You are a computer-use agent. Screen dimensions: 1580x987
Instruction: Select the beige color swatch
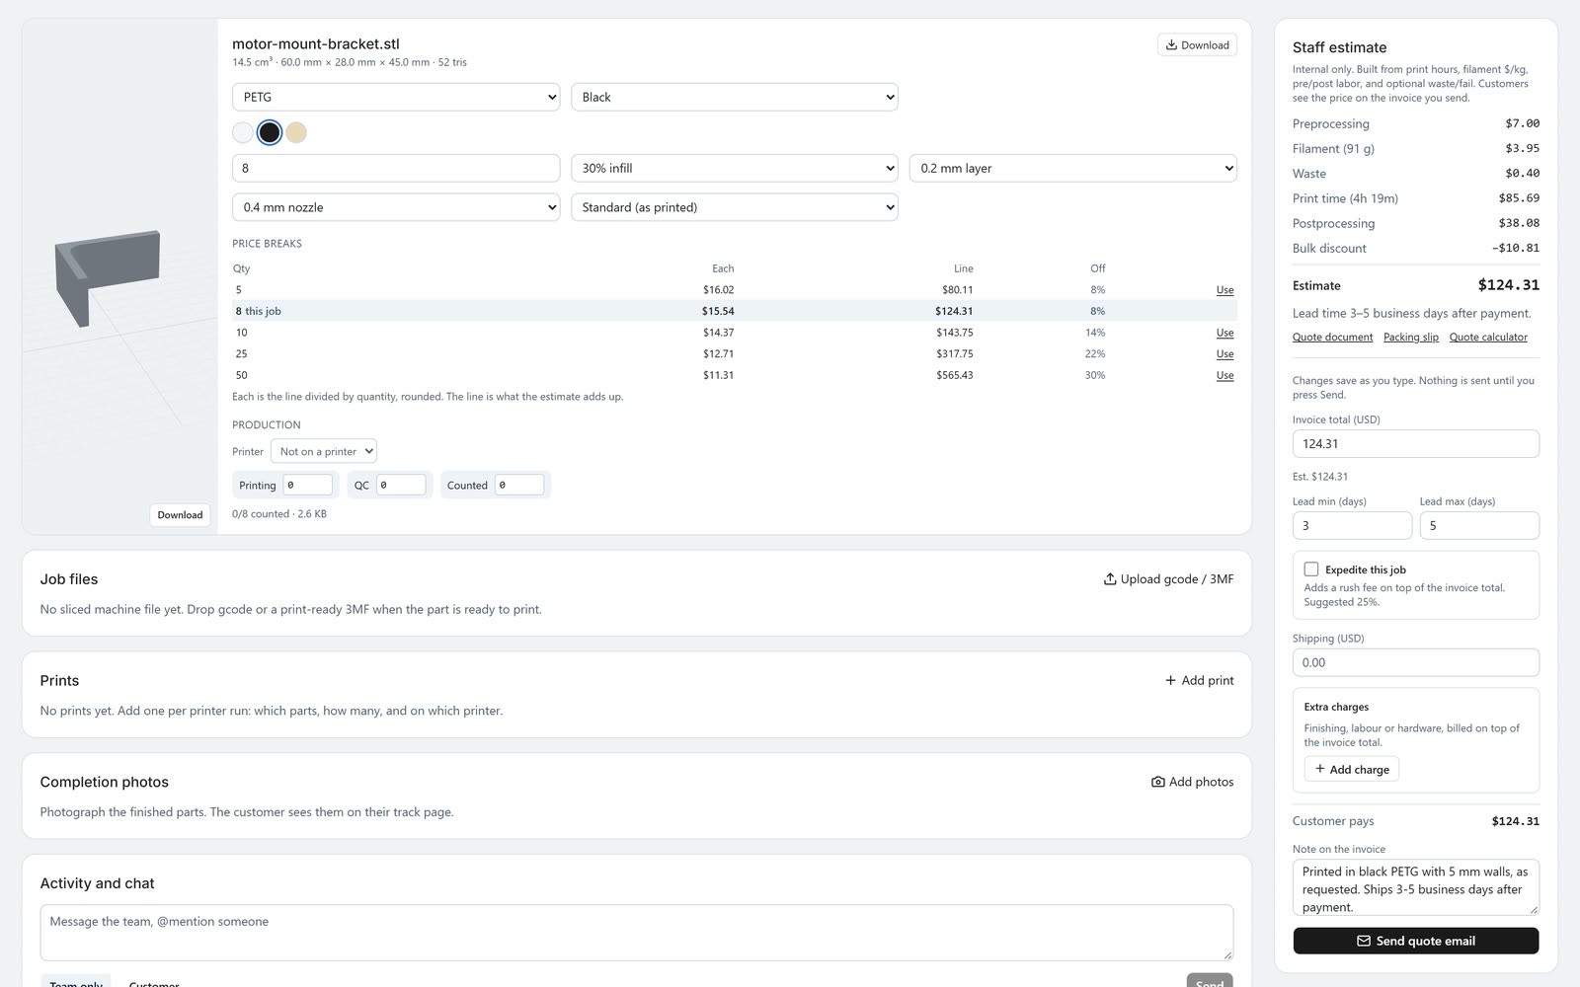click(x=296, y=132)
